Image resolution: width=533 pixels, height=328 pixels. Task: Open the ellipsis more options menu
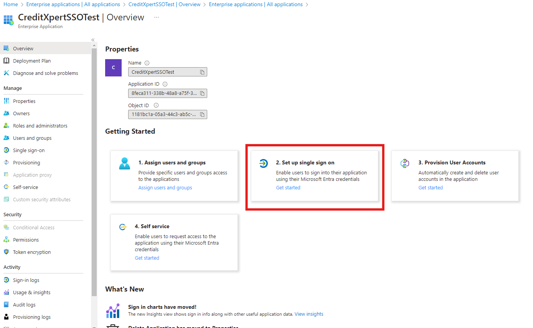click(157, 17)
